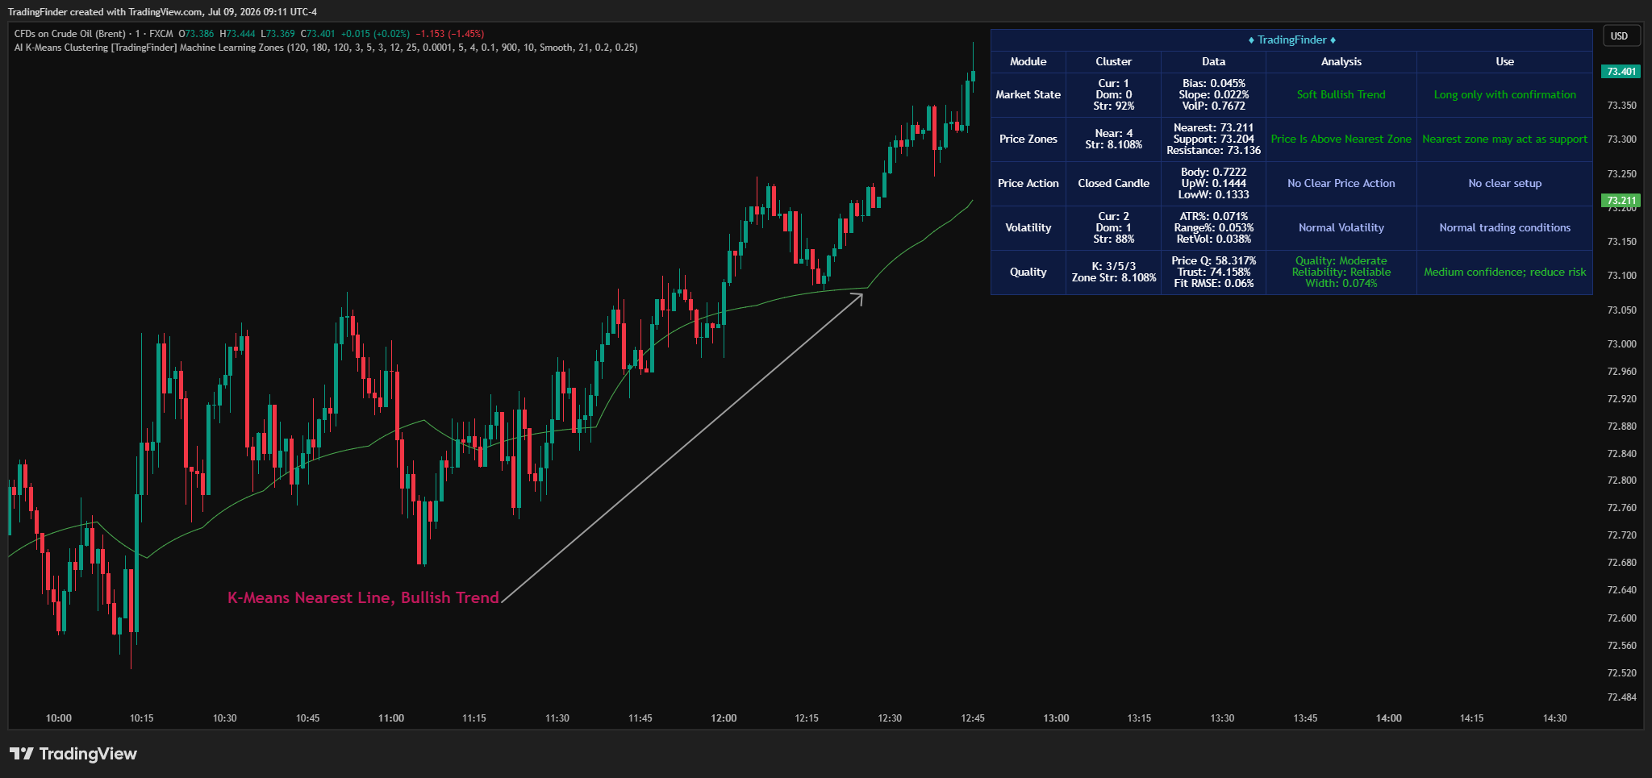
Task: Click the 73.350 price axis label
Action: [1621, 105]
